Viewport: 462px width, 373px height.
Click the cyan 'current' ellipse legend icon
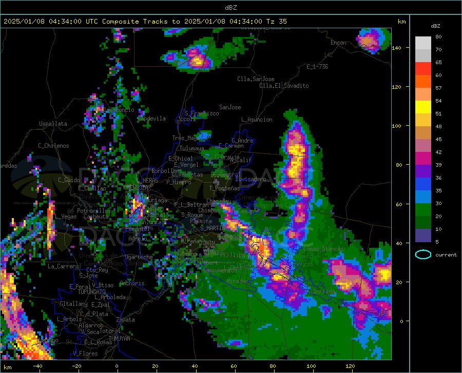[423, 254]
